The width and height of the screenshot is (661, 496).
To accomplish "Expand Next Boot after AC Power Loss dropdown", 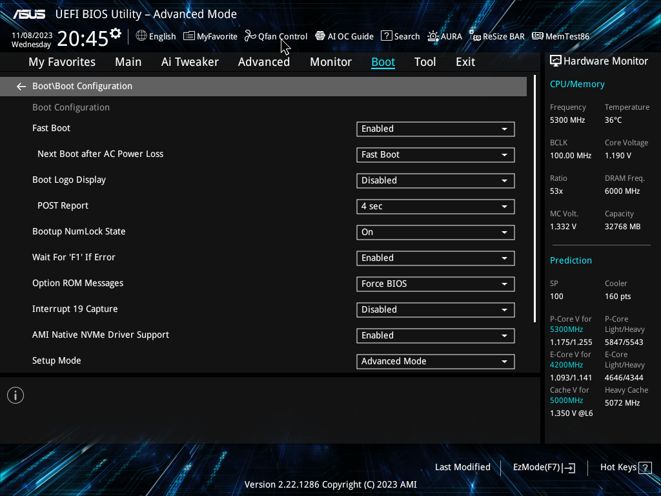I will tap(436, 155).
